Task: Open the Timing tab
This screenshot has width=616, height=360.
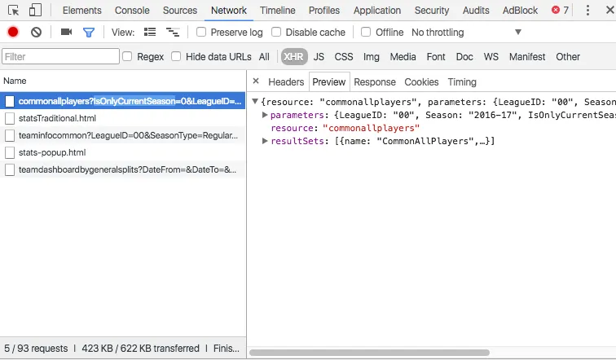Action: 462,82
